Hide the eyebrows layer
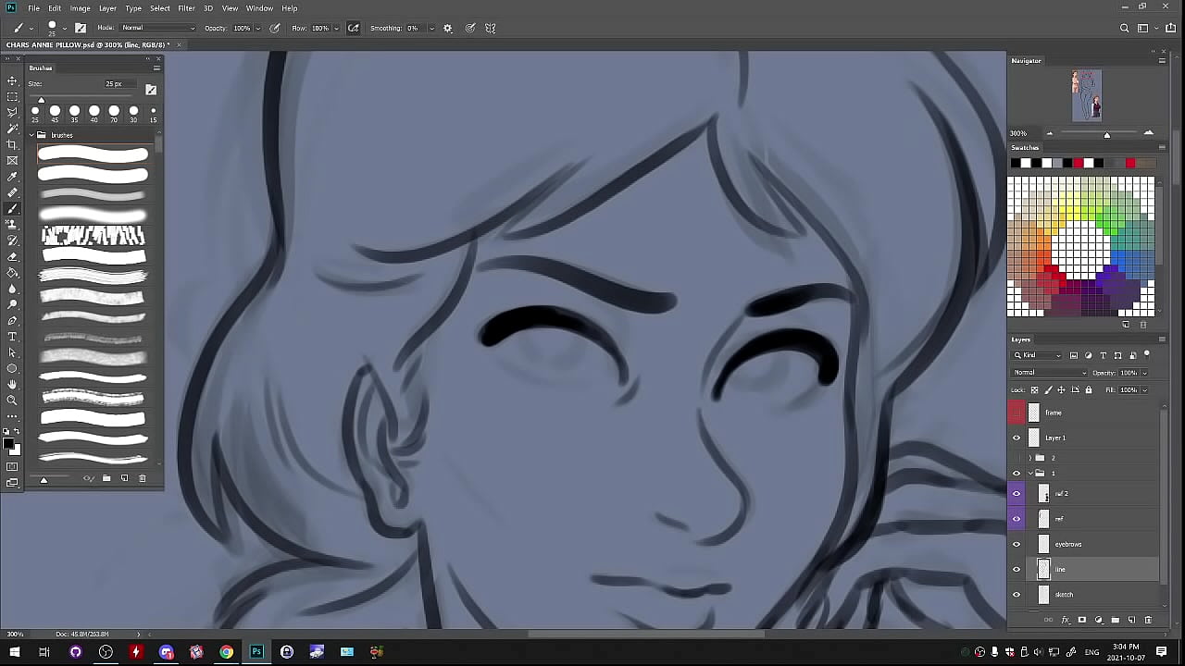The width and height of the screenshot is (1185, 666). coord(1017,544)
